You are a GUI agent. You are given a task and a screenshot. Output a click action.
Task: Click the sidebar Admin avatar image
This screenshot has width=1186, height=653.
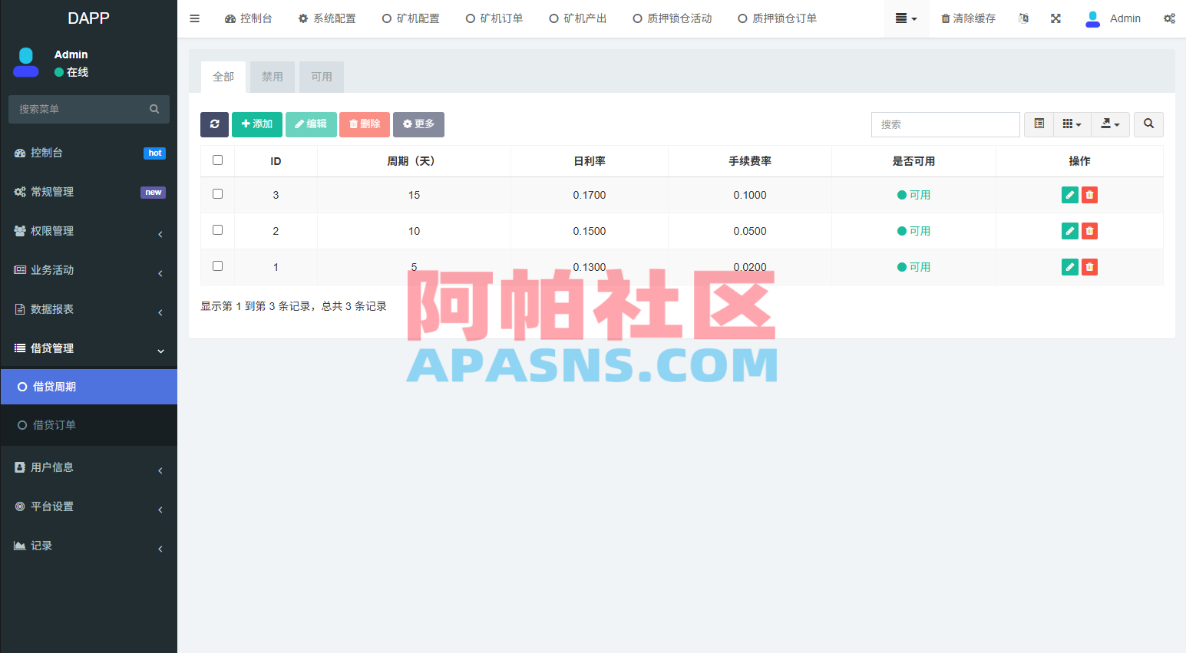tap(26, 62)
